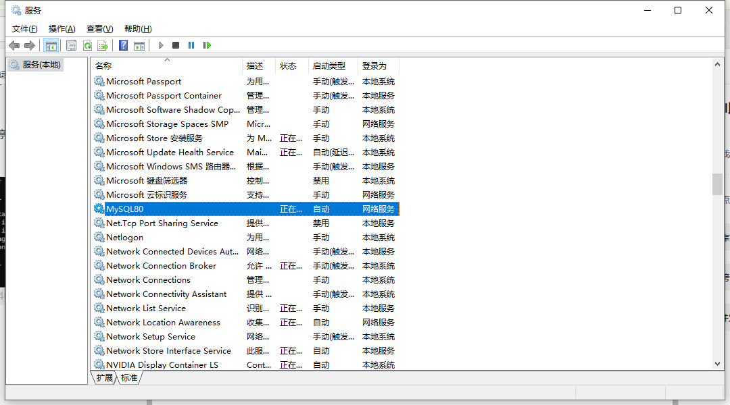Switch to the 标准 tab
This screenshot has height=405, width=730.
coord(129,377)
